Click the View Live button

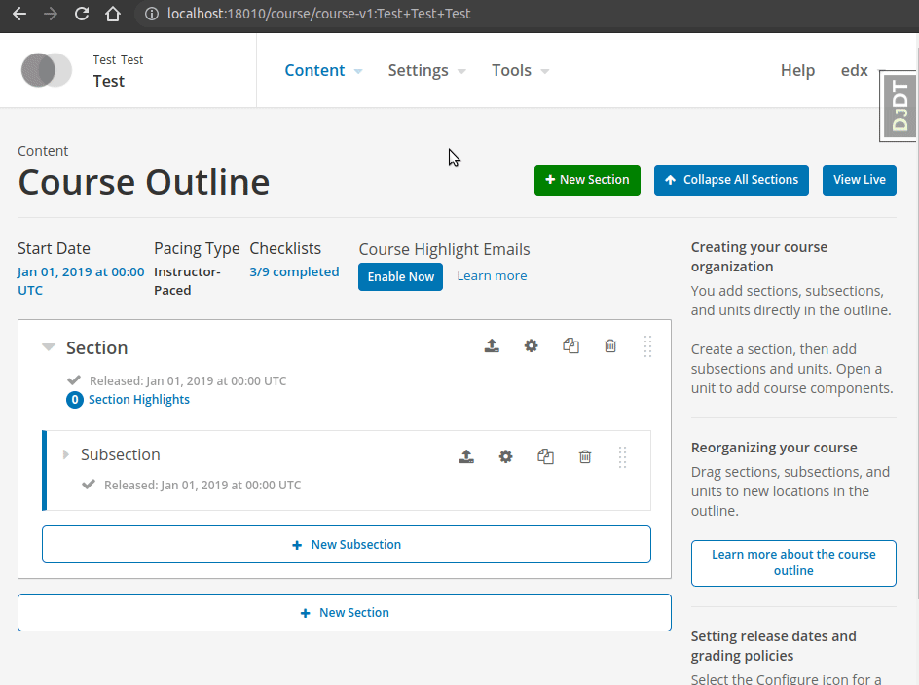[860, 180]
